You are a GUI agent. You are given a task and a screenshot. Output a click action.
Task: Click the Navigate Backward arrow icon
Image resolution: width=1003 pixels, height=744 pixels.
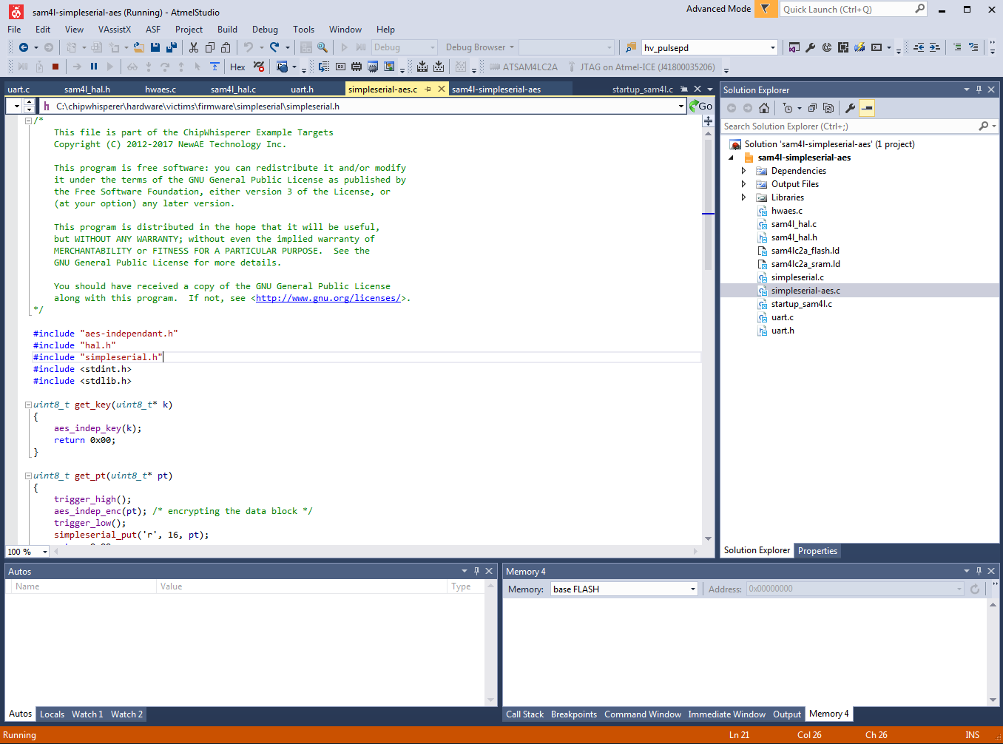coord(24,47)
